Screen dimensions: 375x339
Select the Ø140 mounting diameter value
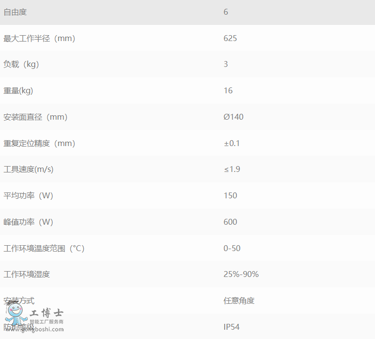(x=233, y=117)
